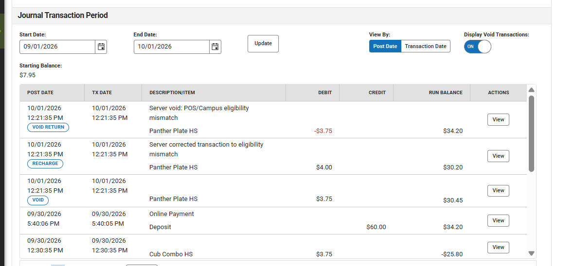The height and width of the screenshot is (266, 575).
Task: Turn off Display Void Transactions switch
Action: (x=477, y=47)
